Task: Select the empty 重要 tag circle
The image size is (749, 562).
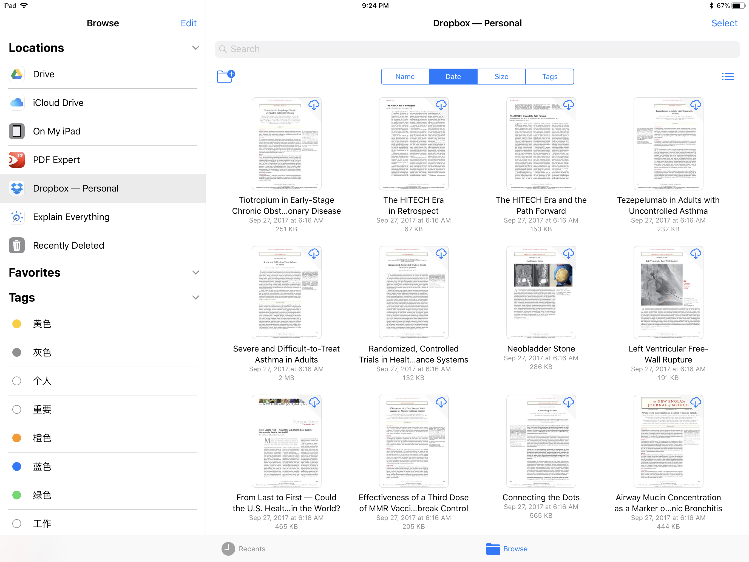Action: point(17,409)
